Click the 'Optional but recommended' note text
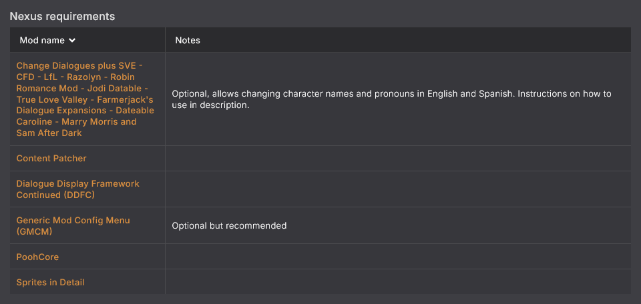 pyautogui.click(x=229, y=226)
